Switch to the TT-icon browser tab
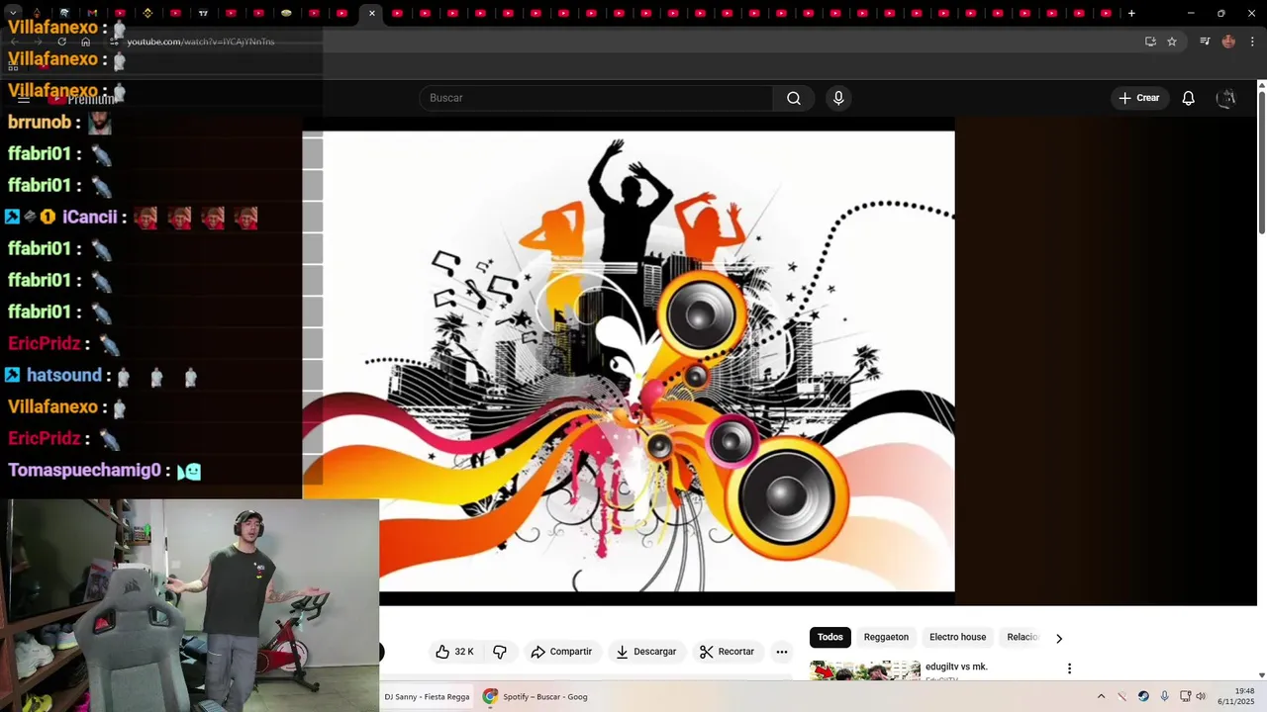 pos(203,13)
